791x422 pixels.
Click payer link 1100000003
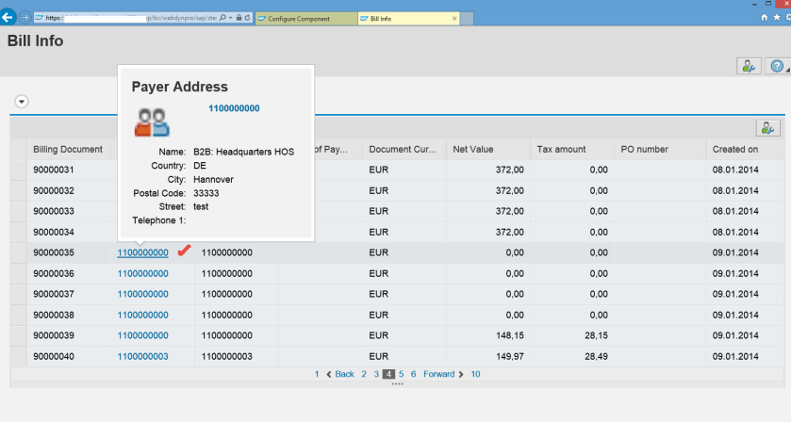[x=142, y=356]
